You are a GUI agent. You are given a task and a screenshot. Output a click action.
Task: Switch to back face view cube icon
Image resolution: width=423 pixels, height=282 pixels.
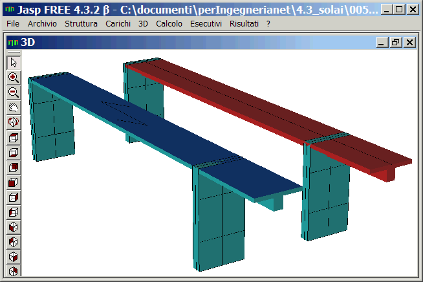pyautogui.click(x=14, y=168)
